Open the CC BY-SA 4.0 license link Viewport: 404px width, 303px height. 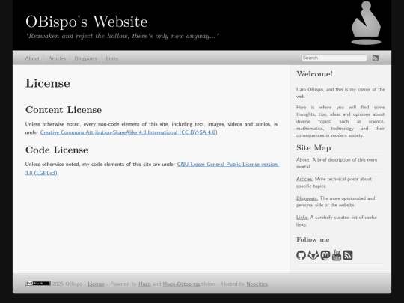[x=129, y=132]
